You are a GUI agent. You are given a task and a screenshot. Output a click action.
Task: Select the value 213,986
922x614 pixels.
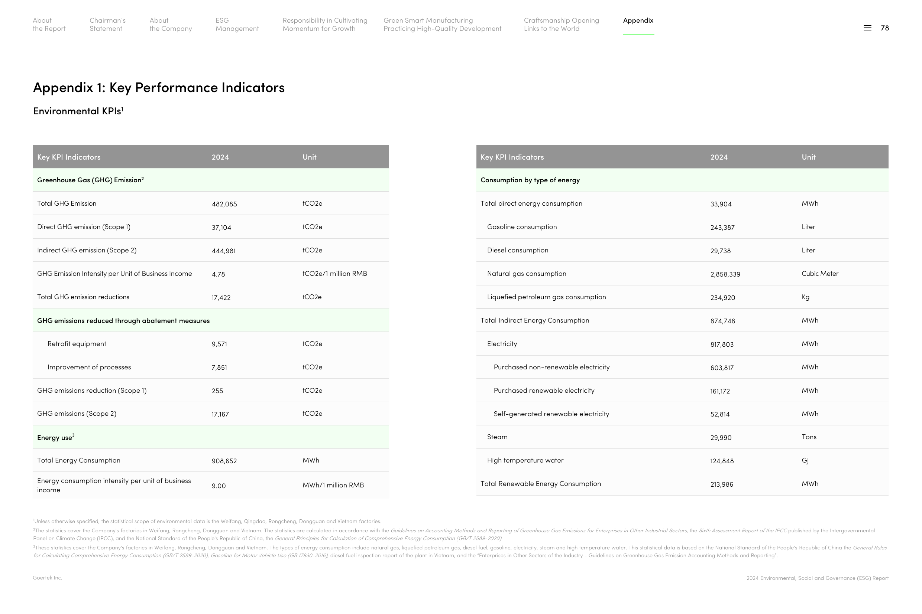pos(721,484)
